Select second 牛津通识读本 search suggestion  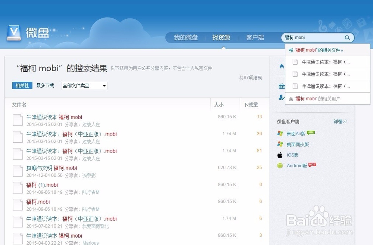click(327, 74)
